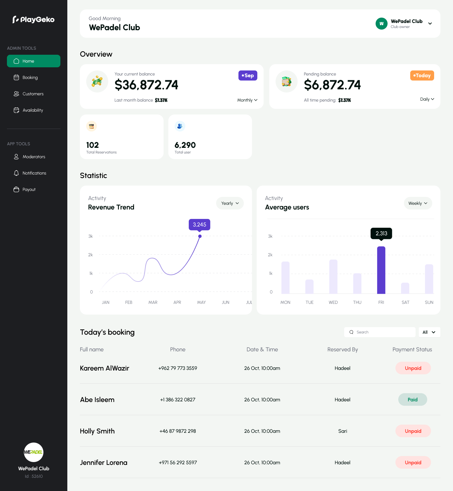Viewport: 453px width, 491px height.
Task: Click Sari in Reserved By column
Action: (343, 431)
